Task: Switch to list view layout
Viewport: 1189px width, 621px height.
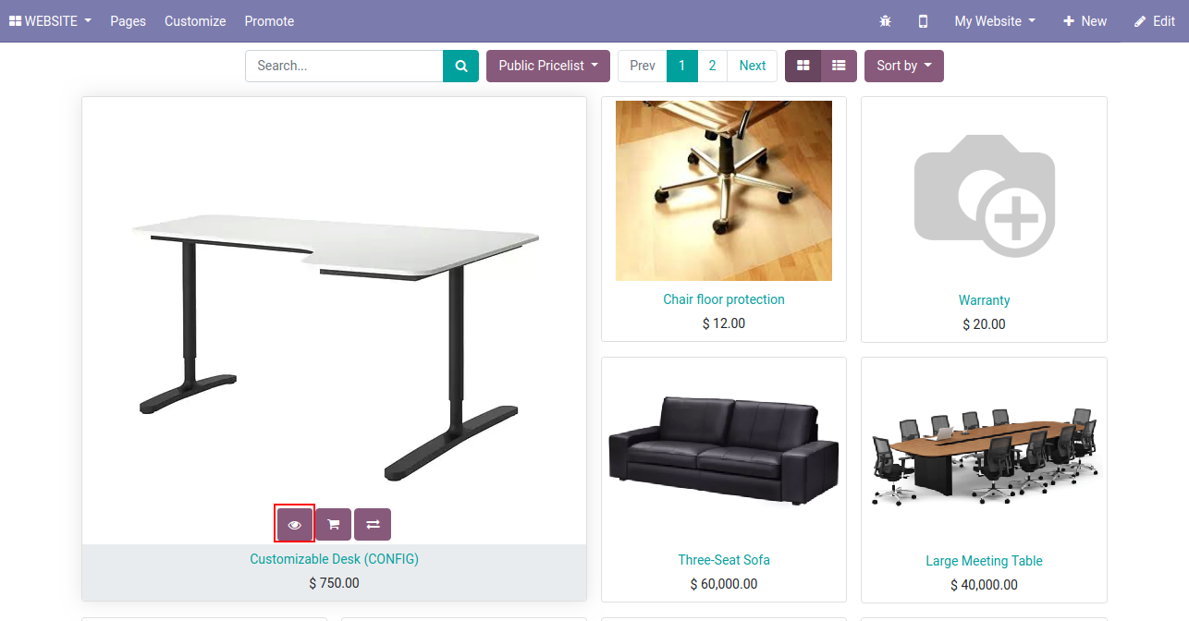Action: coord(839,66)
